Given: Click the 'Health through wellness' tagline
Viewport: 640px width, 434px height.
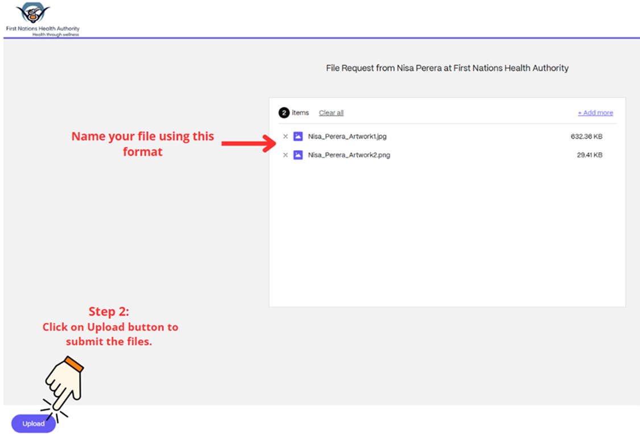Looking at the screenshot, I should pos(55,35).
